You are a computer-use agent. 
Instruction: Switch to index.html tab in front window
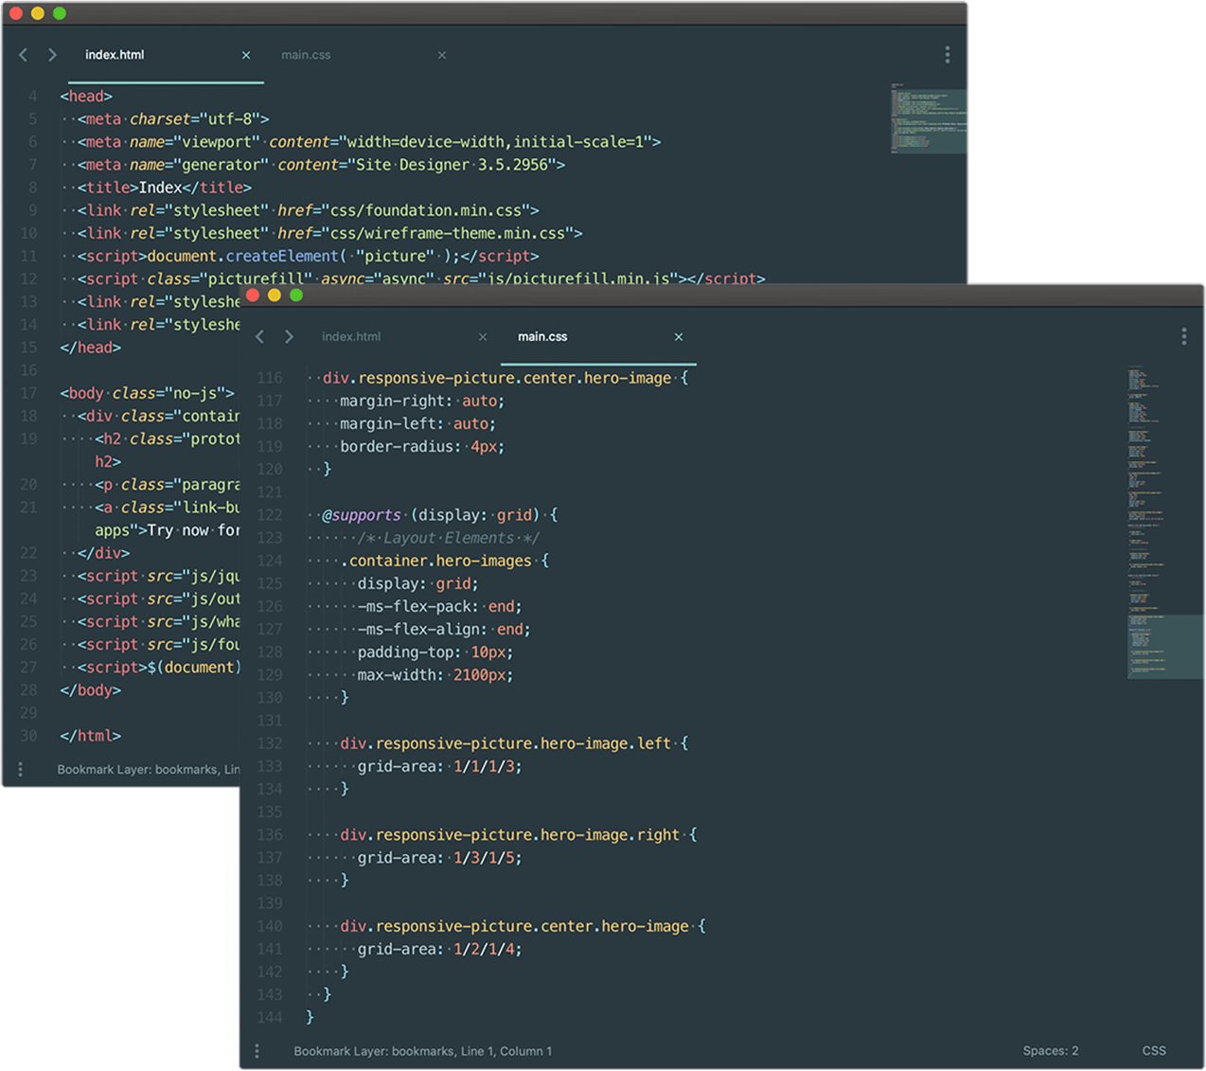(351, 336)
